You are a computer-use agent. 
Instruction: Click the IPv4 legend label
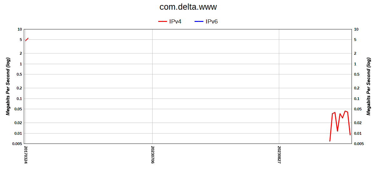point(175,22)
